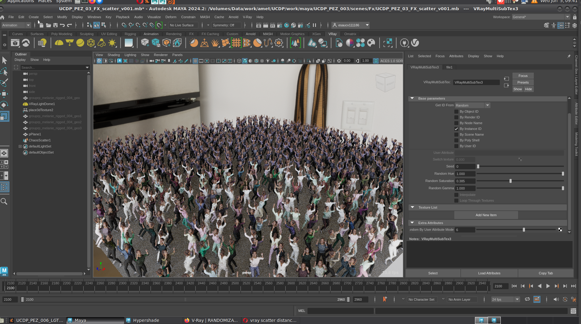Screen dimensions: 581x324
Task: Enable By Object ID checkbox
Action: click(456, 111)
